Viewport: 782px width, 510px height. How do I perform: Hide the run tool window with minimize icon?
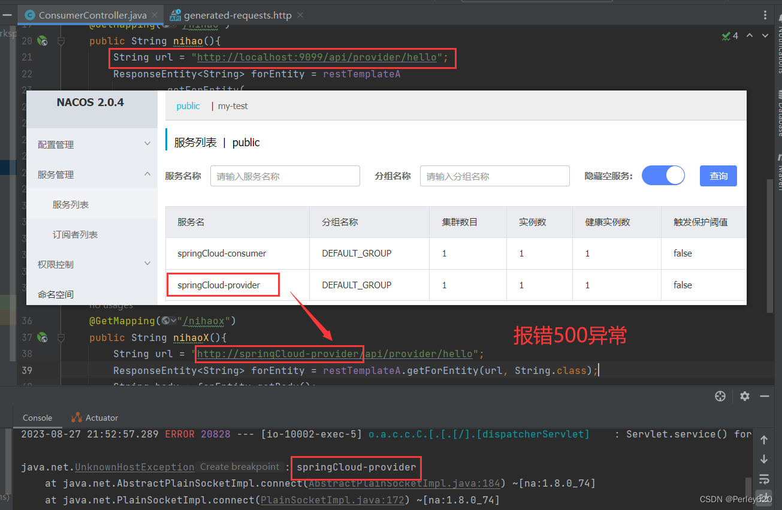[x=765, y=396]
